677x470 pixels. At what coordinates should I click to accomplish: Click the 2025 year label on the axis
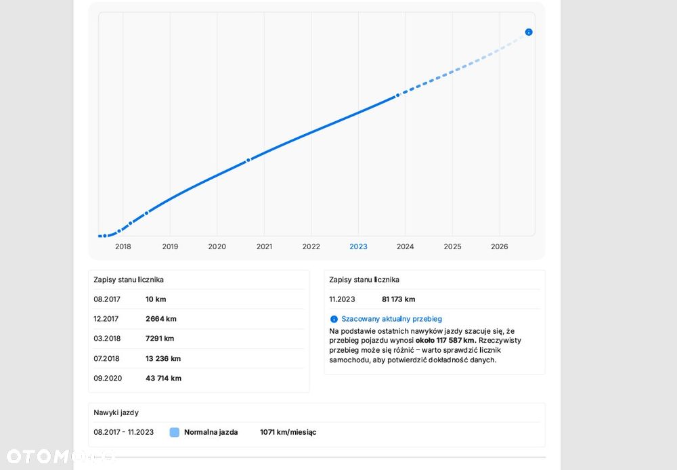point(452,247)
